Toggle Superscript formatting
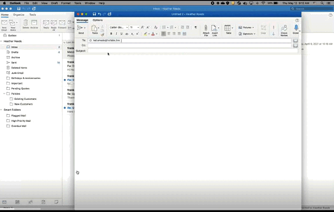The height and width of the screenshot is (212, 334). tap(138, 34)
